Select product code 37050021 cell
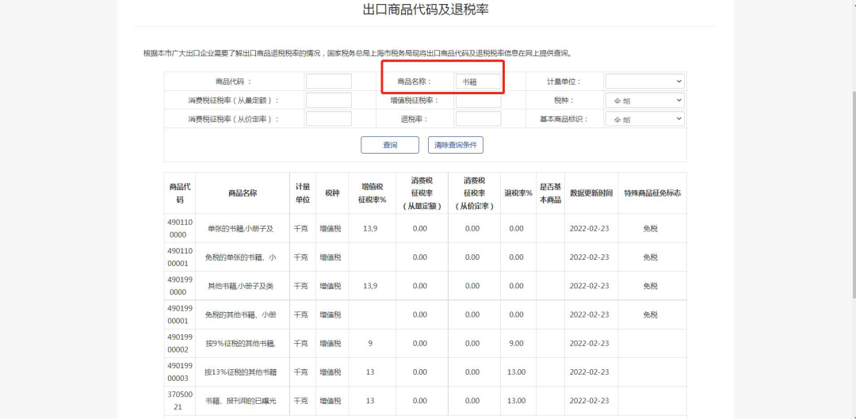Screen dimensions: 856x419 179,401
